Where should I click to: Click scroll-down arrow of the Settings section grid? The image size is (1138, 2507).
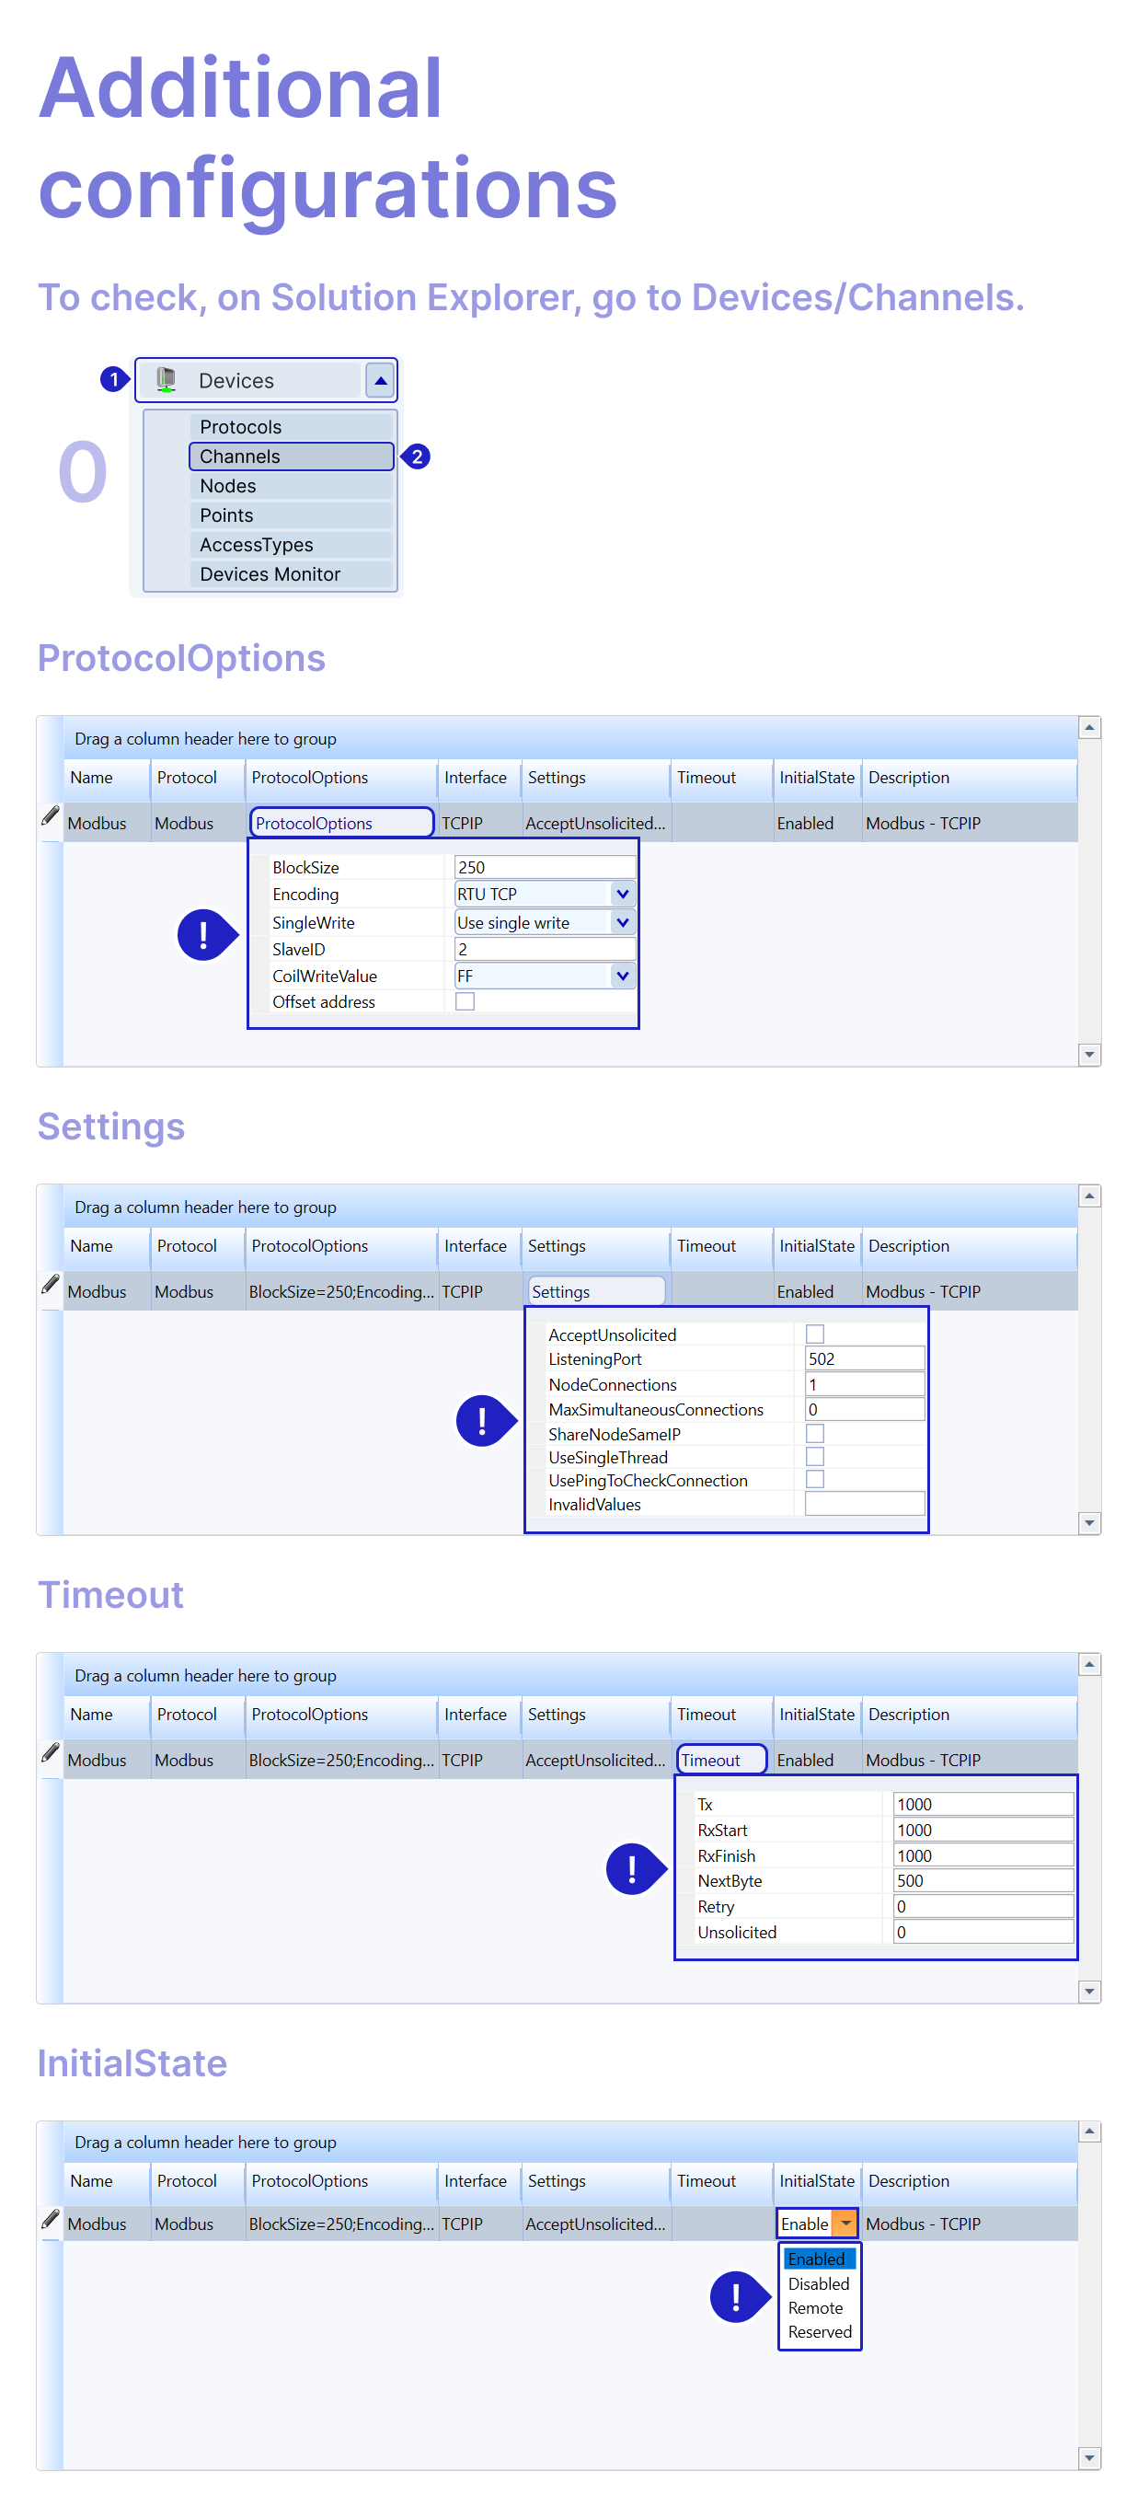1089,1523
